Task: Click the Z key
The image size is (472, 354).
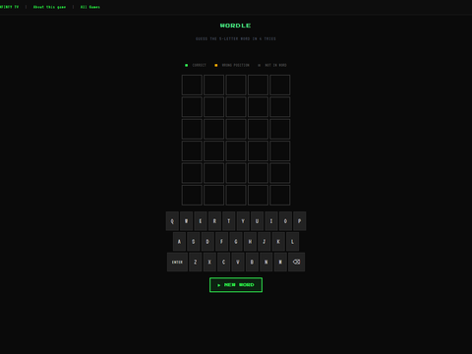Action: pos(195,262)
